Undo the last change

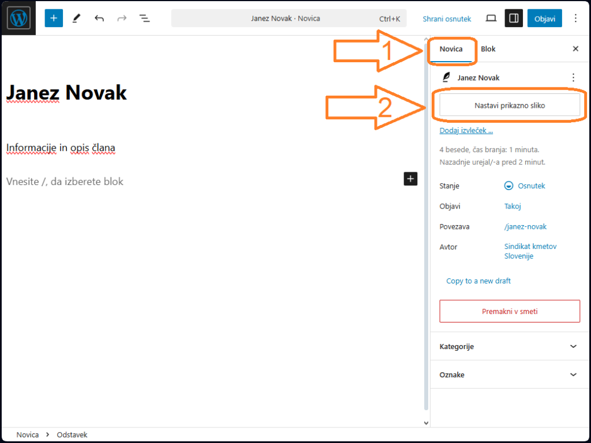coord(99,18)
